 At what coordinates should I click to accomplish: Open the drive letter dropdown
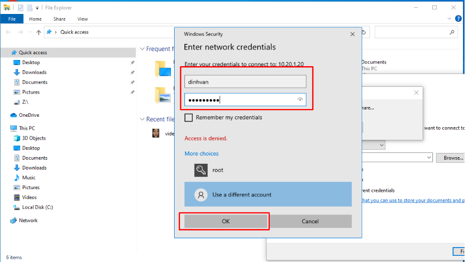point(381,145)
